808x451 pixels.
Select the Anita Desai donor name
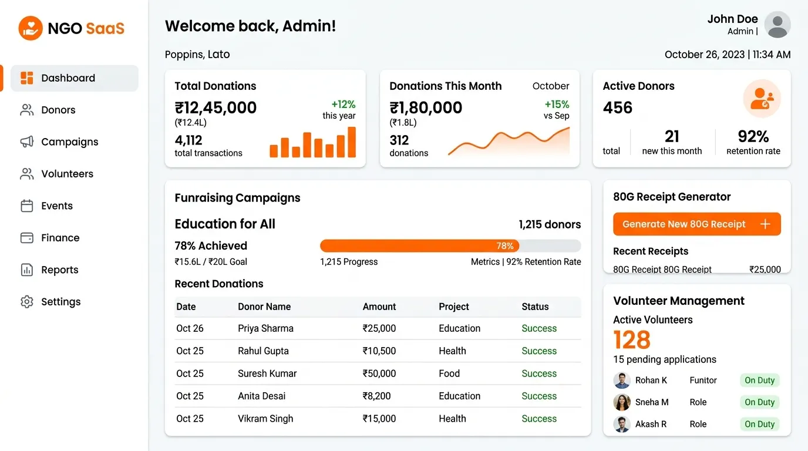[262, 396]
